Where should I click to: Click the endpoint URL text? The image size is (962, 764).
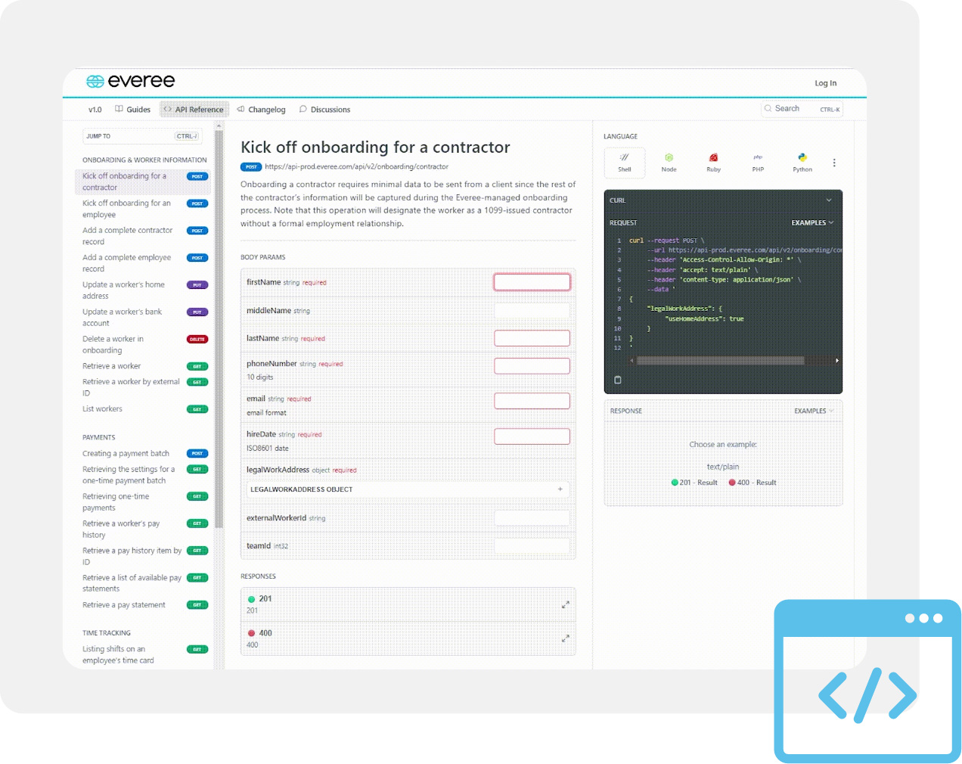coord(356,167)
